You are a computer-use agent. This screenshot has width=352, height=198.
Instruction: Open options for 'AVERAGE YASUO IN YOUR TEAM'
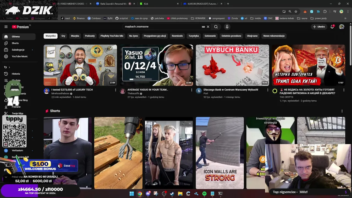(192, 90)
